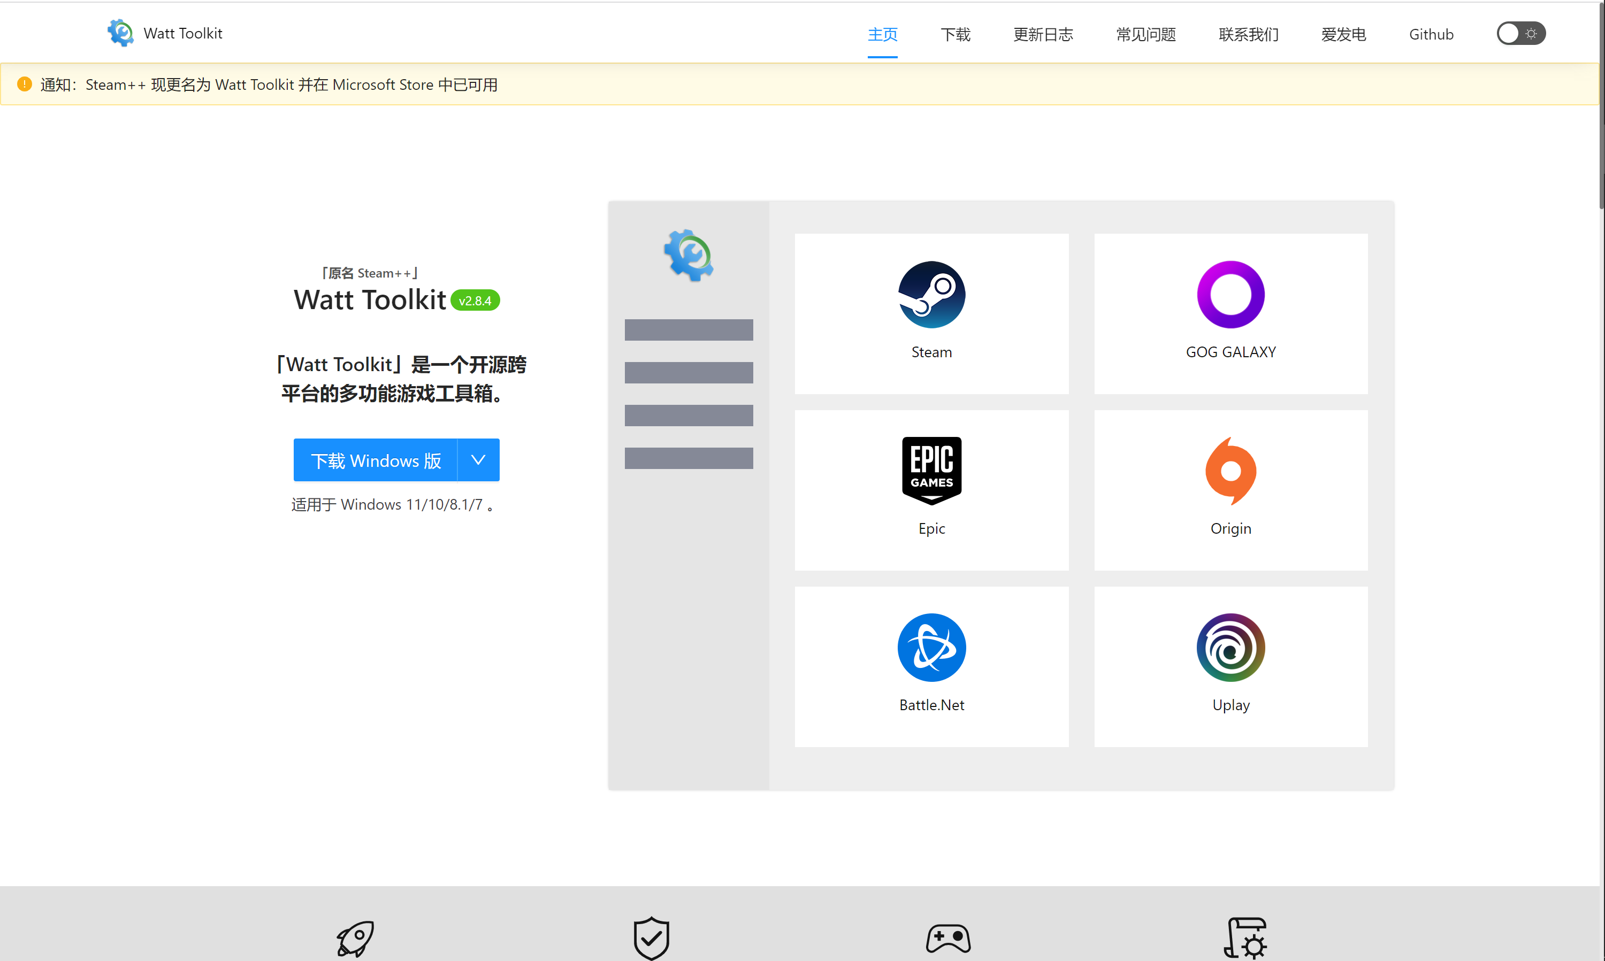The image size is (1605, 961).
Task: Click the script gear feature icon
Action: (1245, 939)
